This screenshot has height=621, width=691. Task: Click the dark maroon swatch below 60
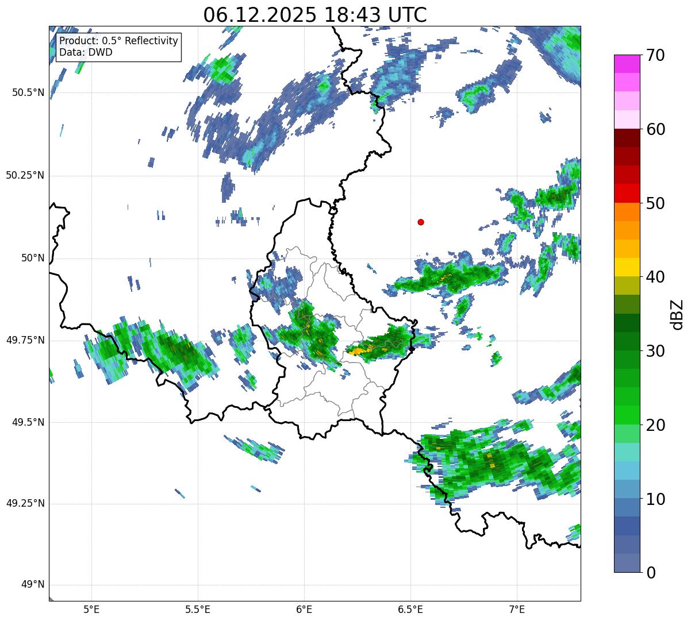point(627,138)
